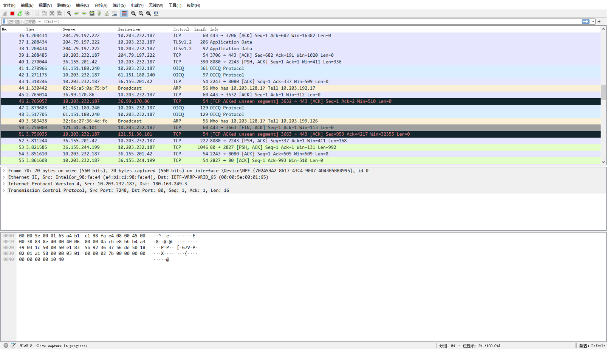
Task: Open the 编辑(E) menu
Action: pos(27,5)
